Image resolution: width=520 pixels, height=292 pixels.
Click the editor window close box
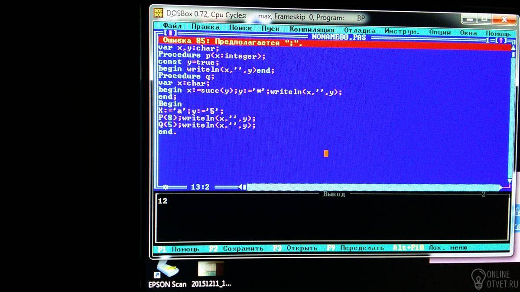tap(172, 33)
